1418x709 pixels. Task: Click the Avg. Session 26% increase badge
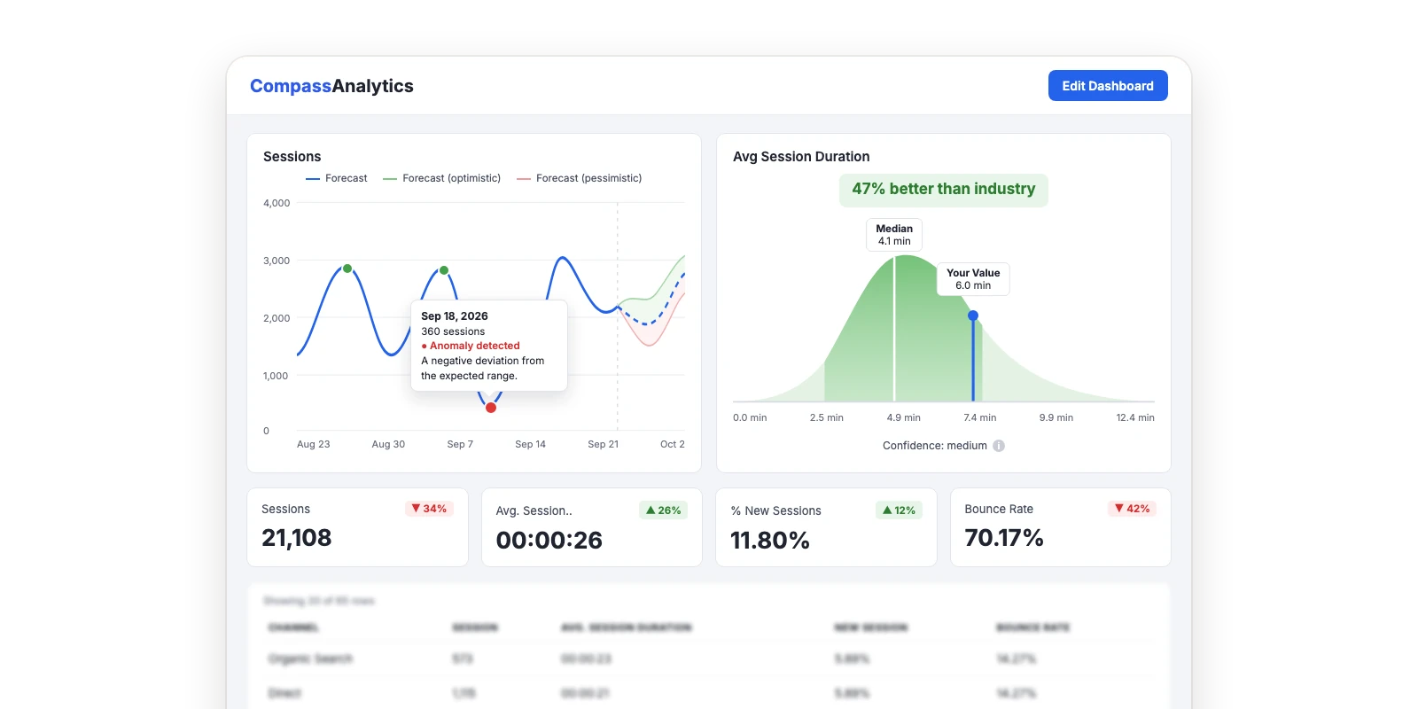664,510
